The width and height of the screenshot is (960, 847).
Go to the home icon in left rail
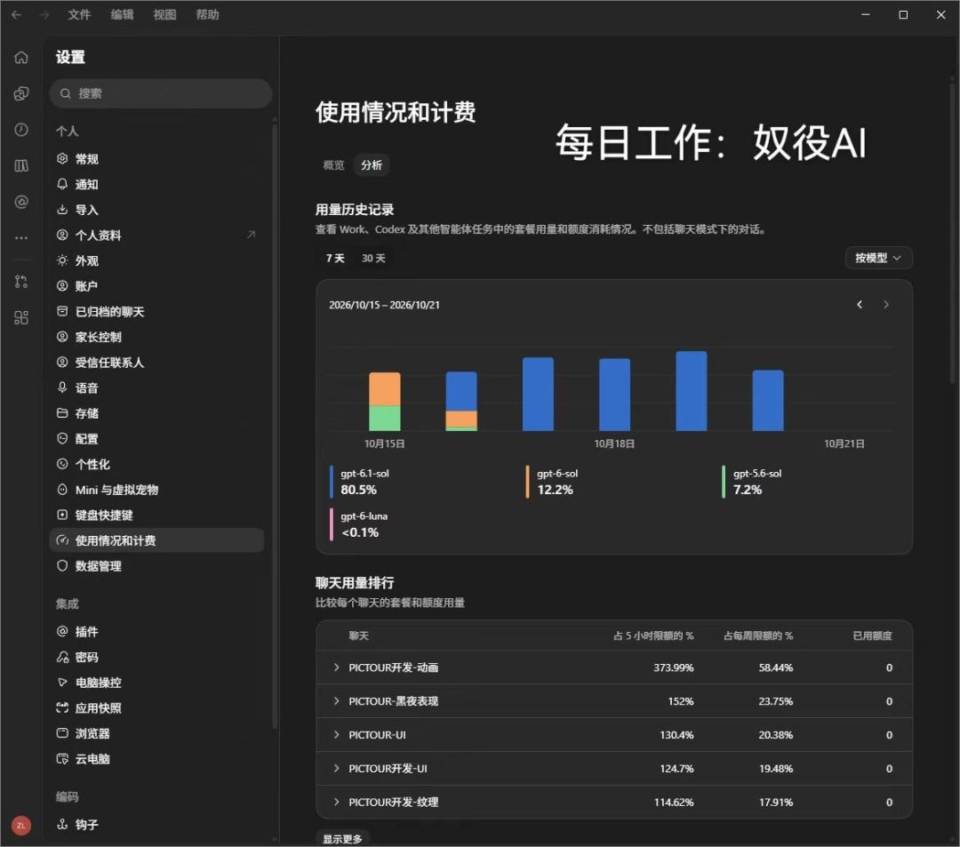point(21,58)
